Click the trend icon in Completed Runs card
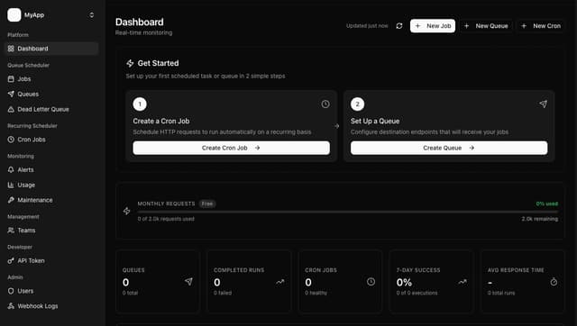This screenshot has width=577, height=326. click(x=280, y=282)
